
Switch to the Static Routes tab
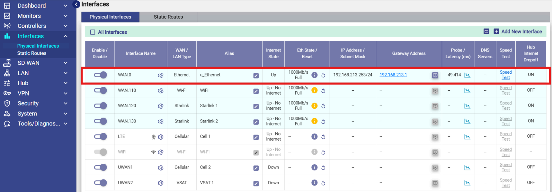(x=168, y=17)
